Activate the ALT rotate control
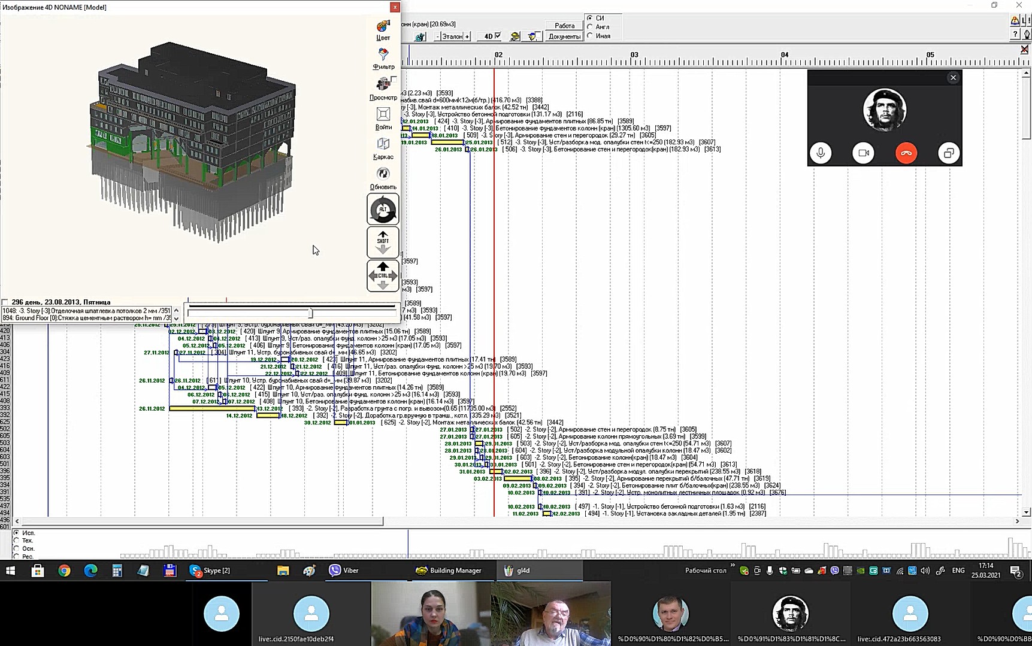The height and width of the screenshot is (646, 1032). 383,210
